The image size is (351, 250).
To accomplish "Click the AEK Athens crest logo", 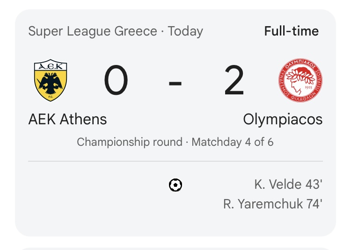I will (51, 80).
